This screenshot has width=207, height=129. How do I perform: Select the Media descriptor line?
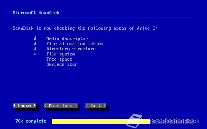coord(67,39)
